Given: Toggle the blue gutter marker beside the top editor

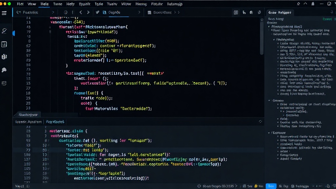Looking at the screenshot, I should (x=14, y=33).
